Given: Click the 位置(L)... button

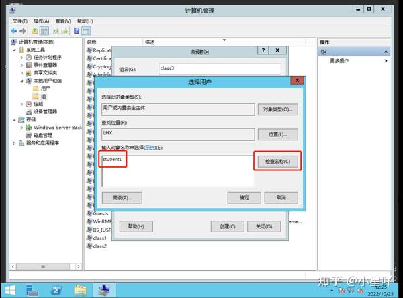Looking at the screenshot, I should [x=278, y=134].
